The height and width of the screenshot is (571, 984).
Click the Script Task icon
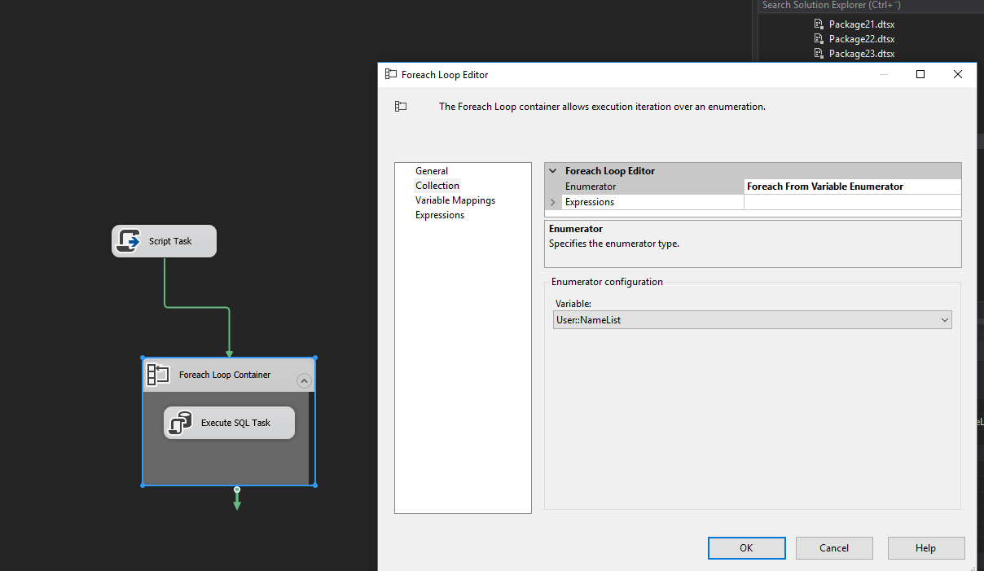tap(129, 241)
